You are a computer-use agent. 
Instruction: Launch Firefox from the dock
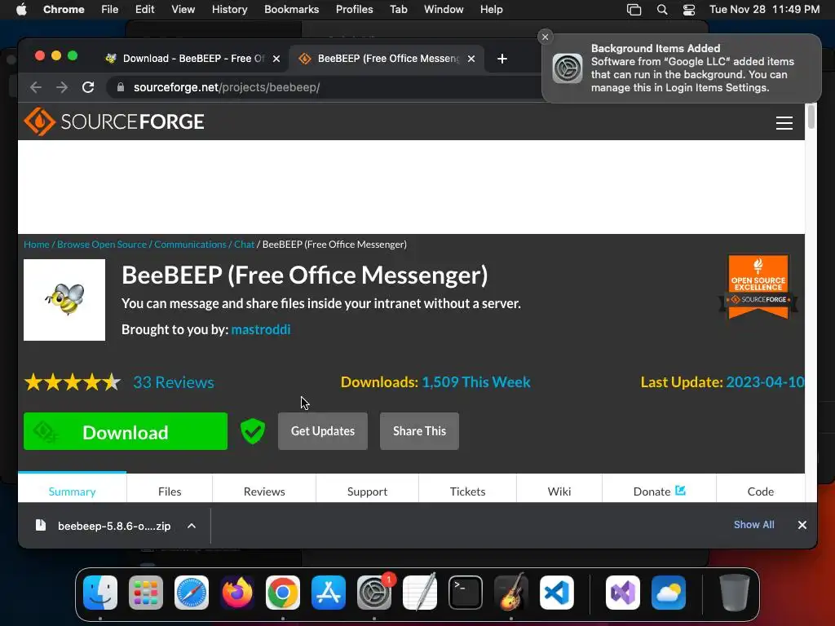pos(237,593)
